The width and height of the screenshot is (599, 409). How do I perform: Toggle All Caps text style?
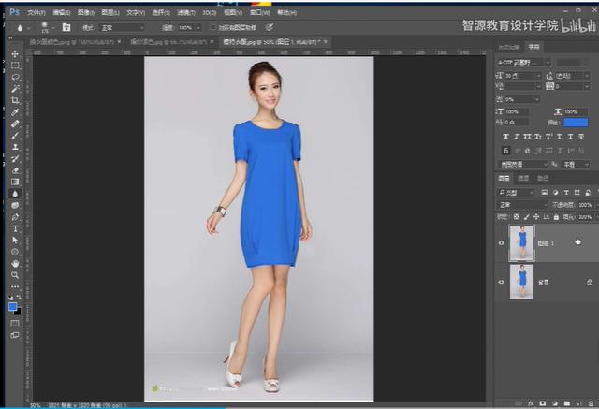tap(527, 137)
